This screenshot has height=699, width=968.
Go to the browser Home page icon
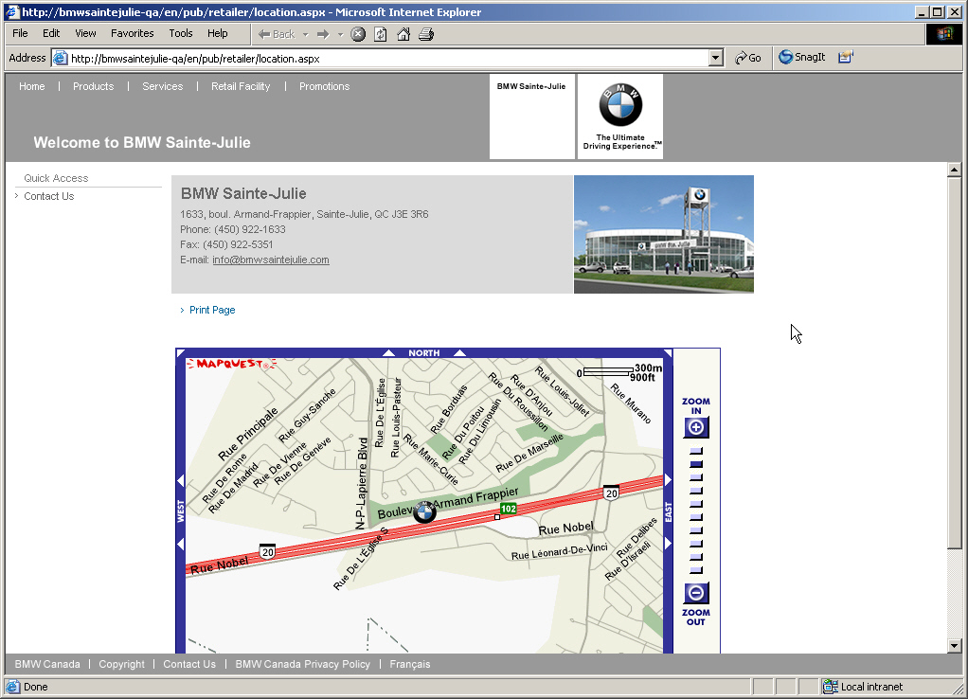403,34
